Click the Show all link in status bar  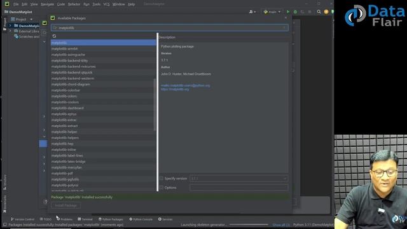(x=281, y=225)
